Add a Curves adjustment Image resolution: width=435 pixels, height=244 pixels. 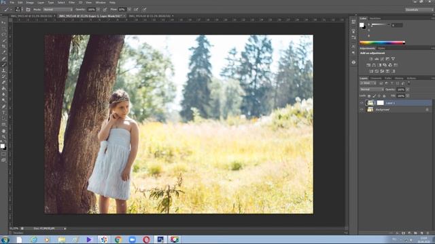pos(382,59)
